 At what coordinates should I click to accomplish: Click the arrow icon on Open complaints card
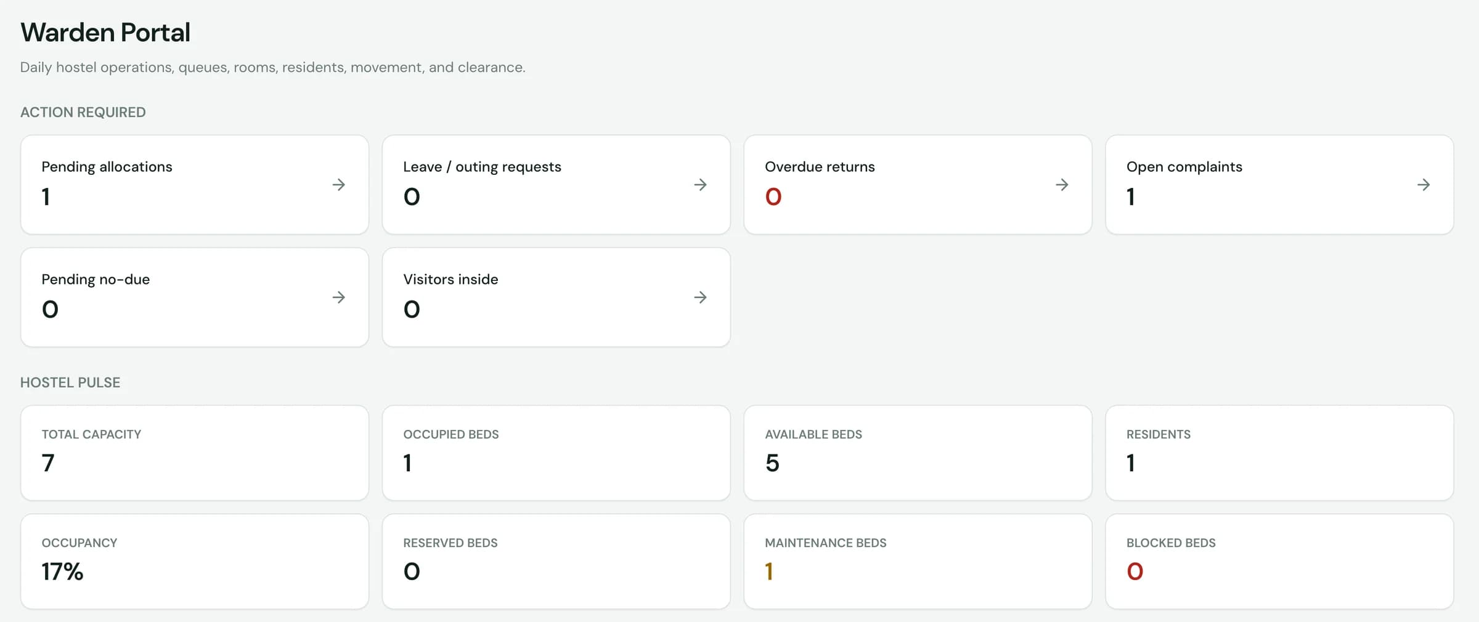tap(1424, 185)
